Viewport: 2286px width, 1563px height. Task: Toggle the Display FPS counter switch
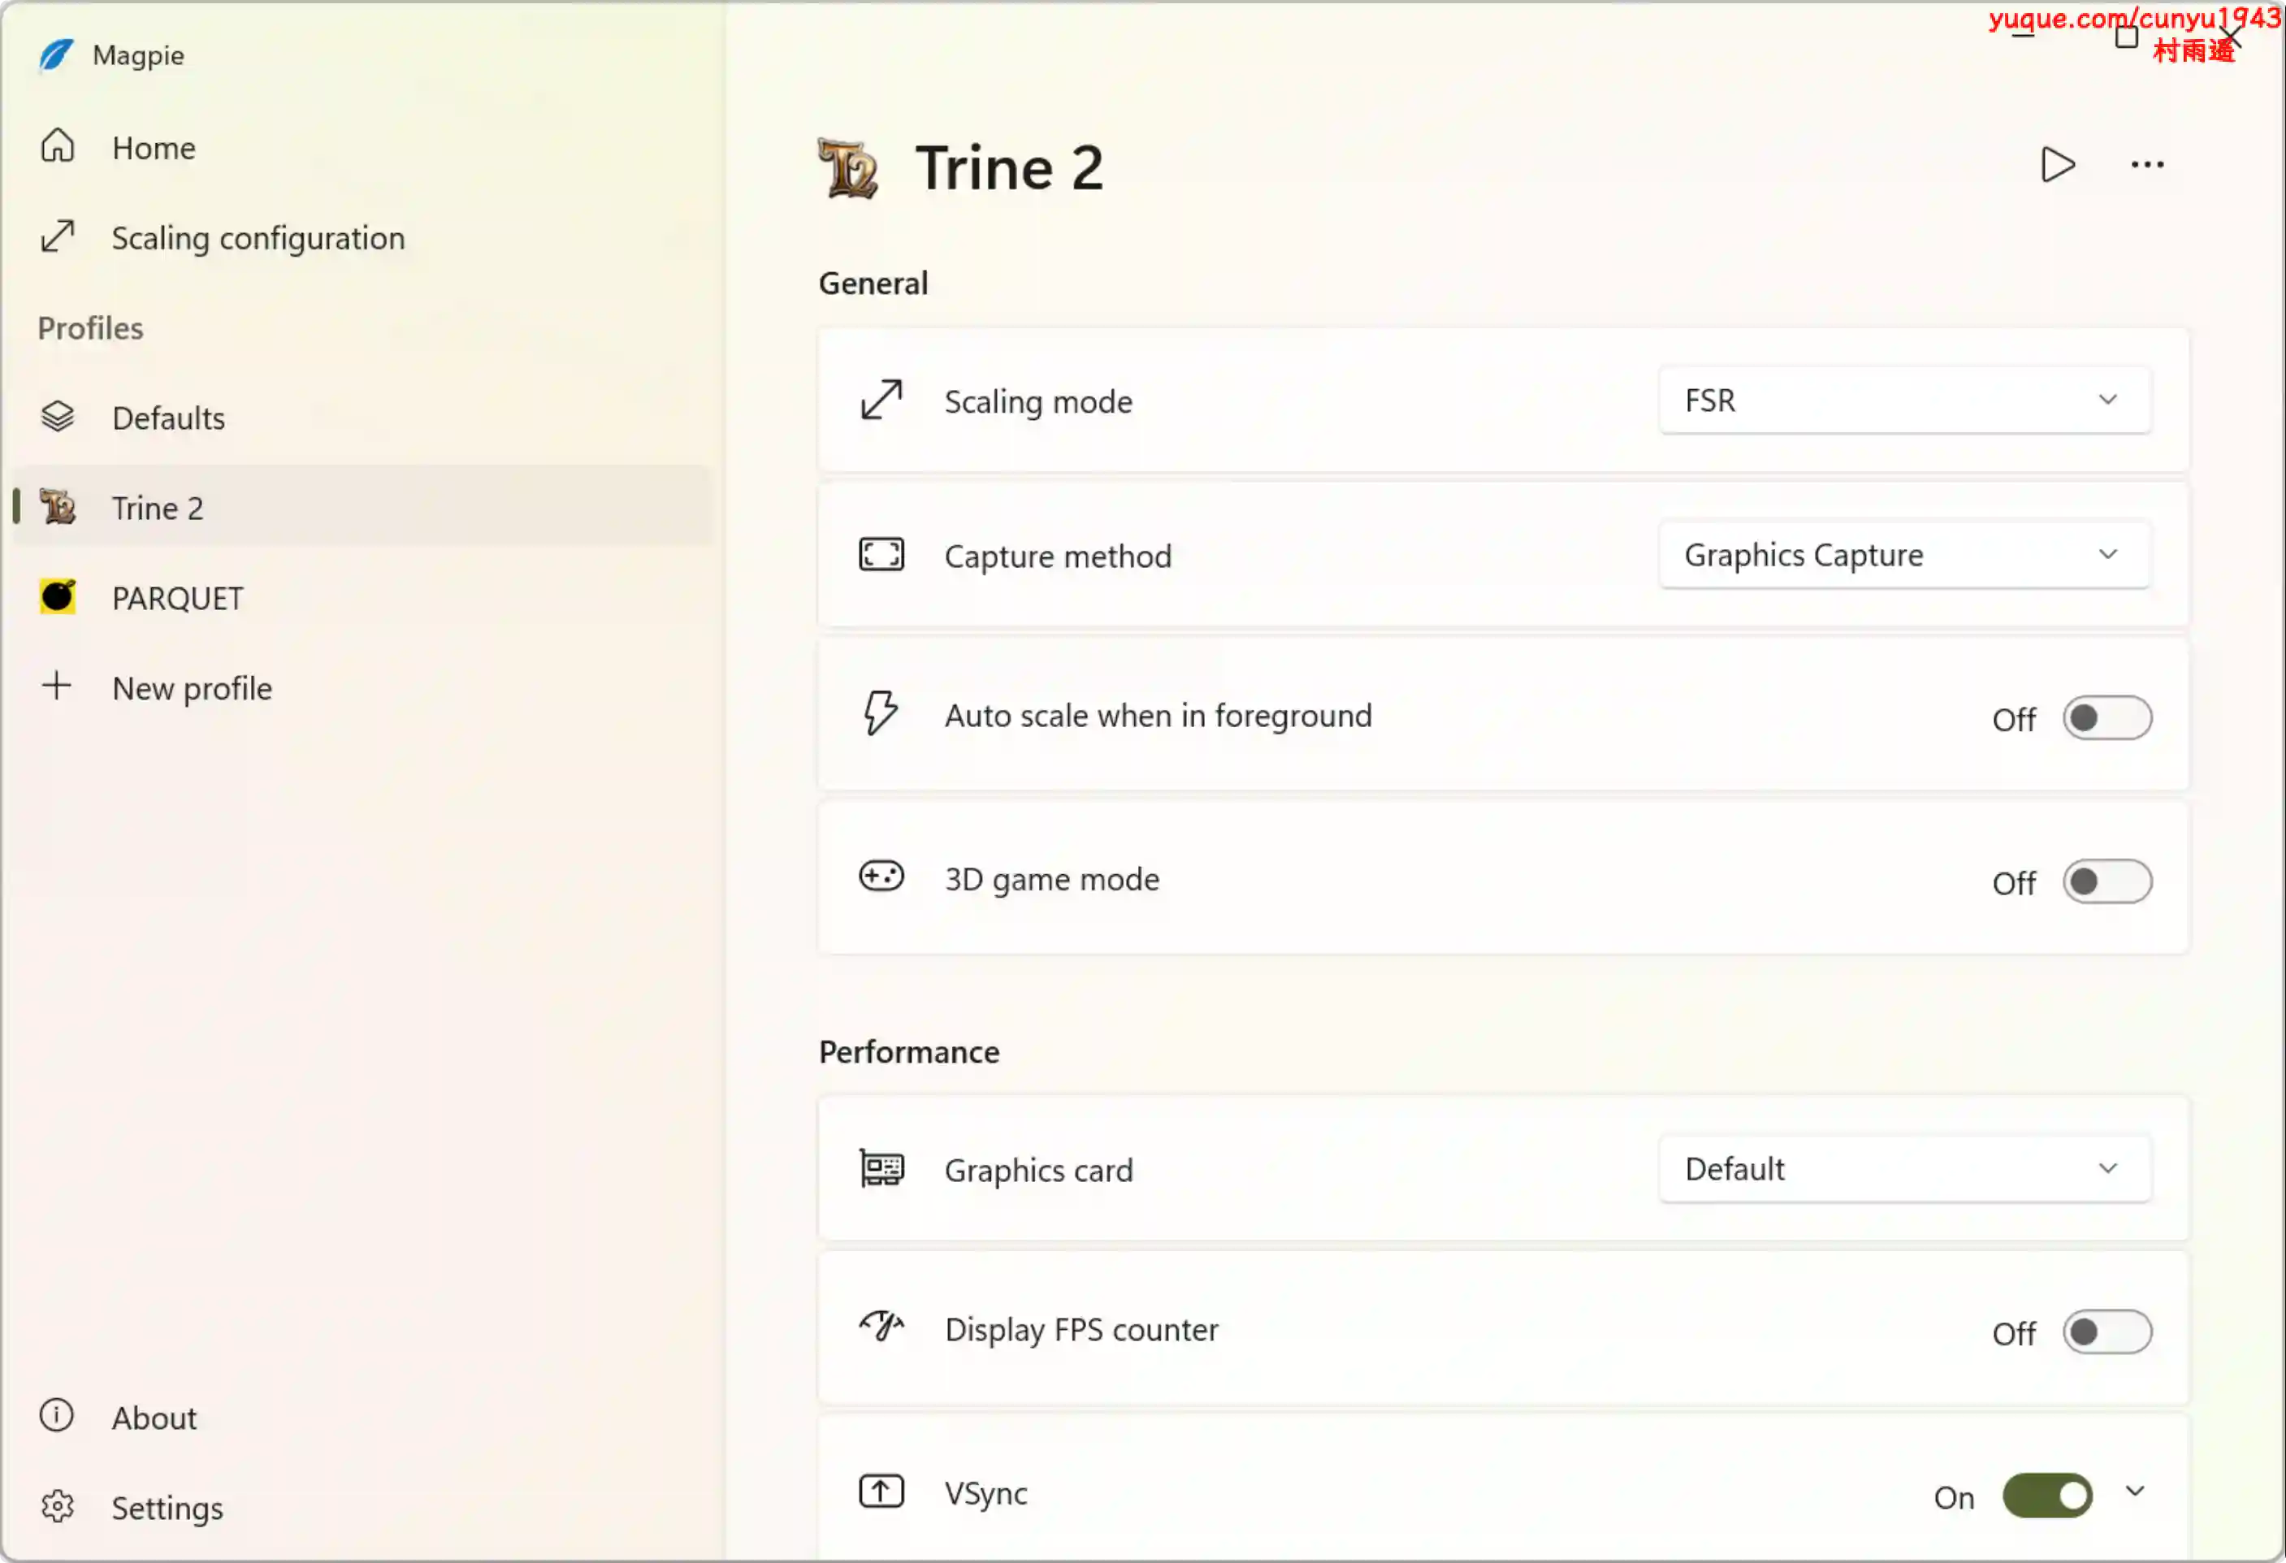point(2107,1333)
